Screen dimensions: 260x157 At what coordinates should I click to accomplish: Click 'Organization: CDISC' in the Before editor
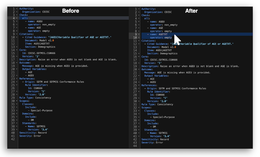tap(36, 12)
